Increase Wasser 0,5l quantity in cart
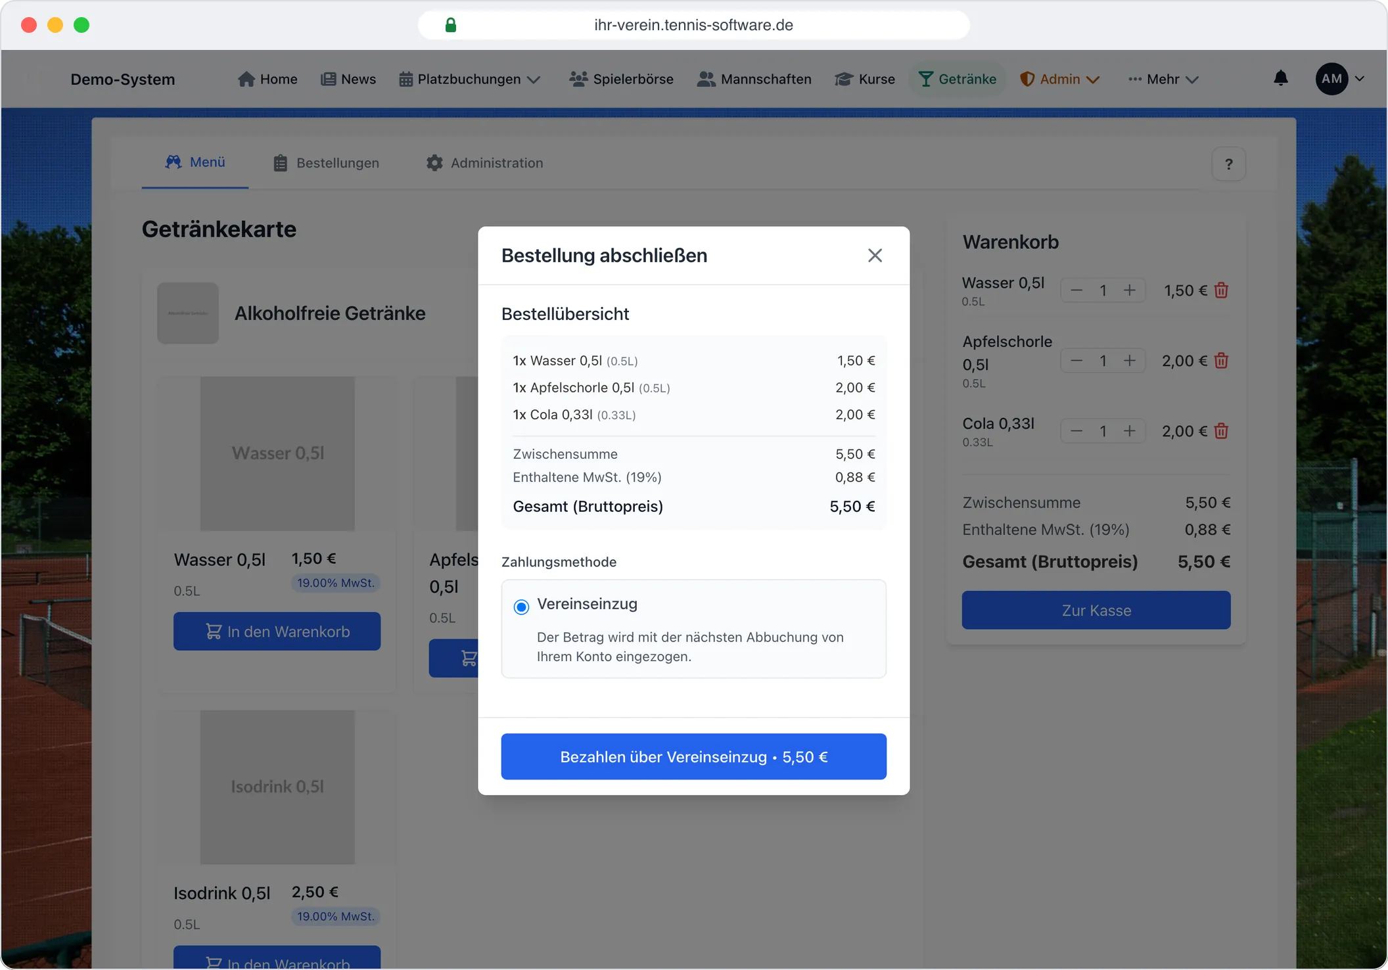 click(x=1129, y=290)
